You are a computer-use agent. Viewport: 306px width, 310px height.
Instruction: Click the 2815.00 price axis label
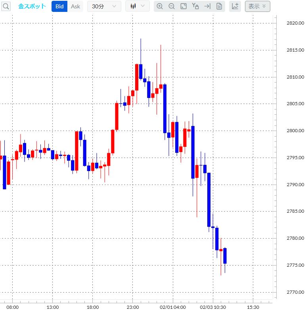click(x=295, y=50)
